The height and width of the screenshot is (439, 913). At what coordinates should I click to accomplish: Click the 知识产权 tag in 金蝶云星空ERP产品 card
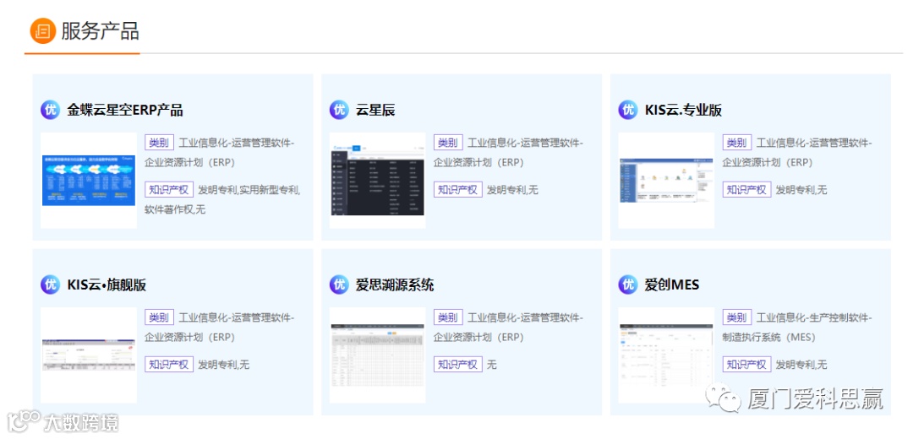point(169,190)
